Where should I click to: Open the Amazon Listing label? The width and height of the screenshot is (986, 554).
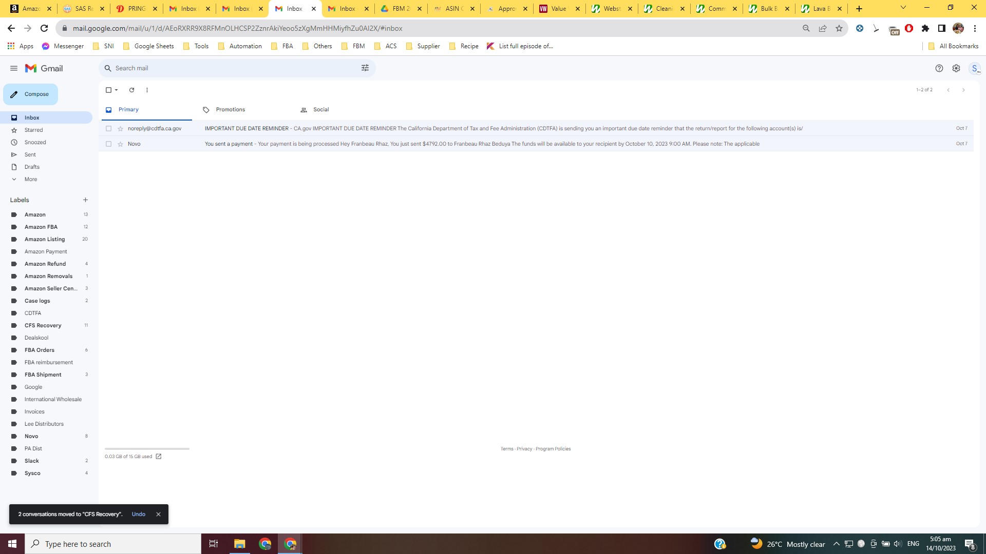[x=45, y=239]
